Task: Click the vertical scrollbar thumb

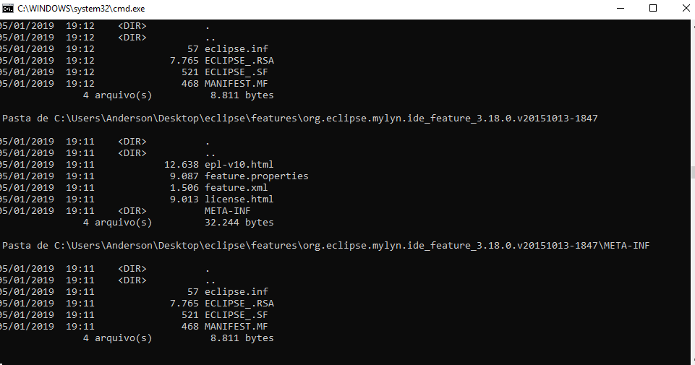Action: tap(692, 172)
